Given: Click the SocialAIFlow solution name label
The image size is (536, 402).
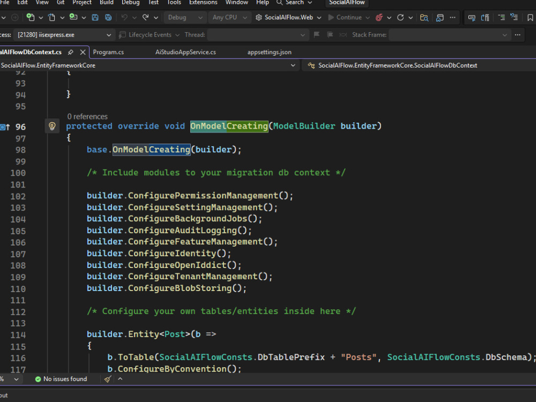Looking at the screenshot, I should point(347,2).
